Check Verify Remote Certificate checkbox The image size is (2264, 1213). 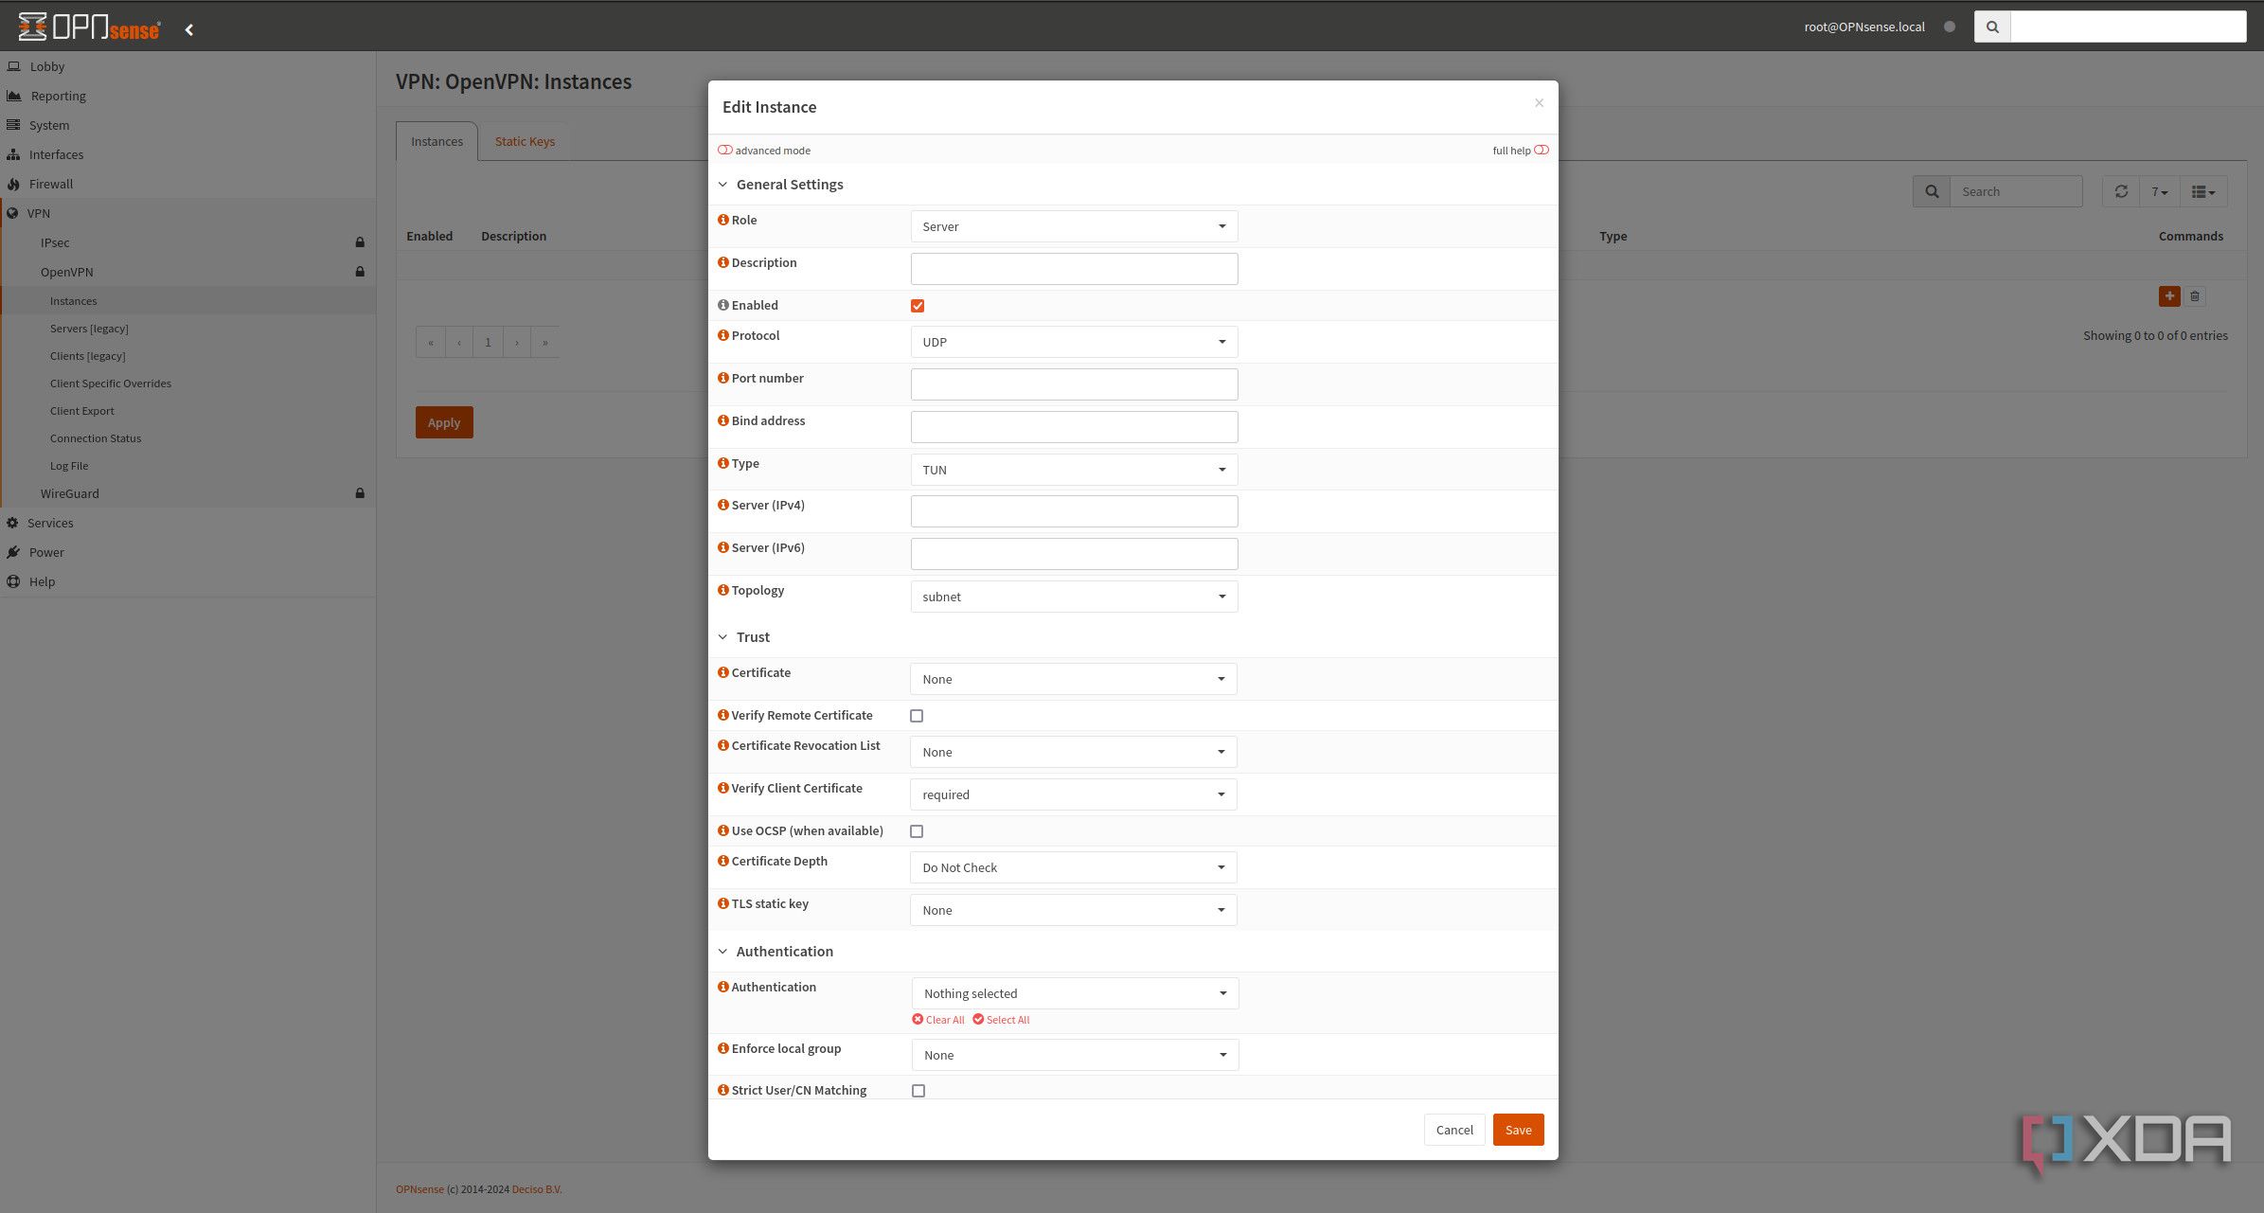917,716
